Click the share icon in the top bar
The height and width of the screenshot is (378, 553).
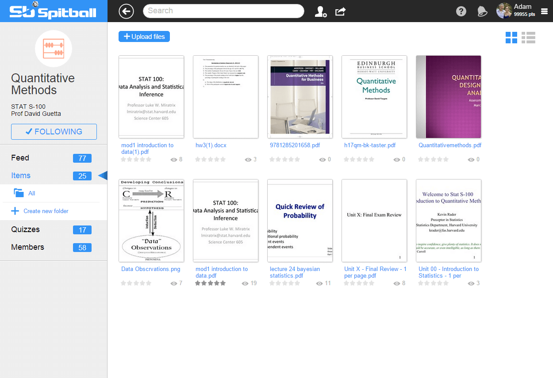(340, 11)
